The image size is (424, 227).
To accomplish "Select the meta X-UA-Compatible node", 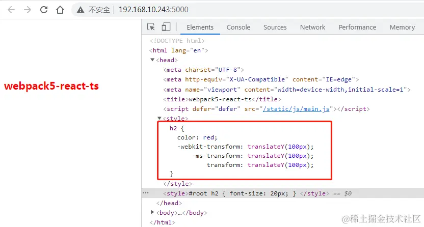I will coord(261,79).
